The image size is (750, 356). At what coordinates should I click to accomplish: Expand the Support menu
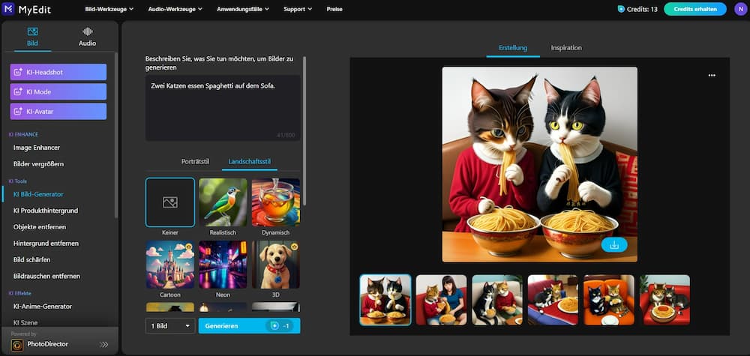tap(298, 9)
